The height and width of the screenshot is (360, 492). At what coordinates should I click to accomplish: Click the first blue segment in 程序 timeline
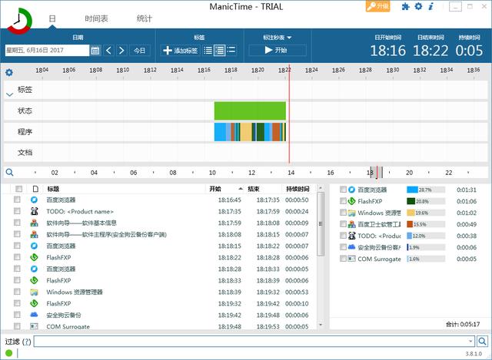click(220, 132)
